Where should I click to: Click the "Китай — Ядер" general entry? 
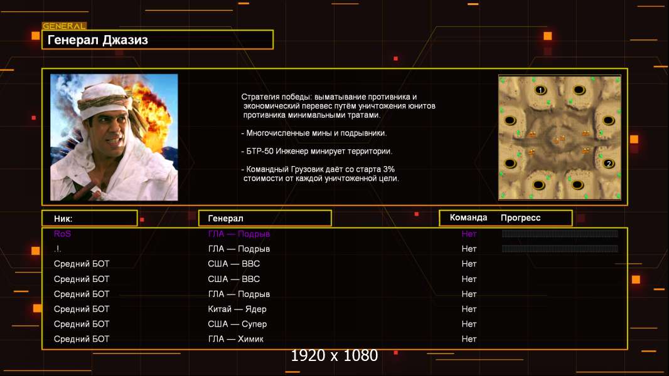pyautogui.click(x=237, y=309)
